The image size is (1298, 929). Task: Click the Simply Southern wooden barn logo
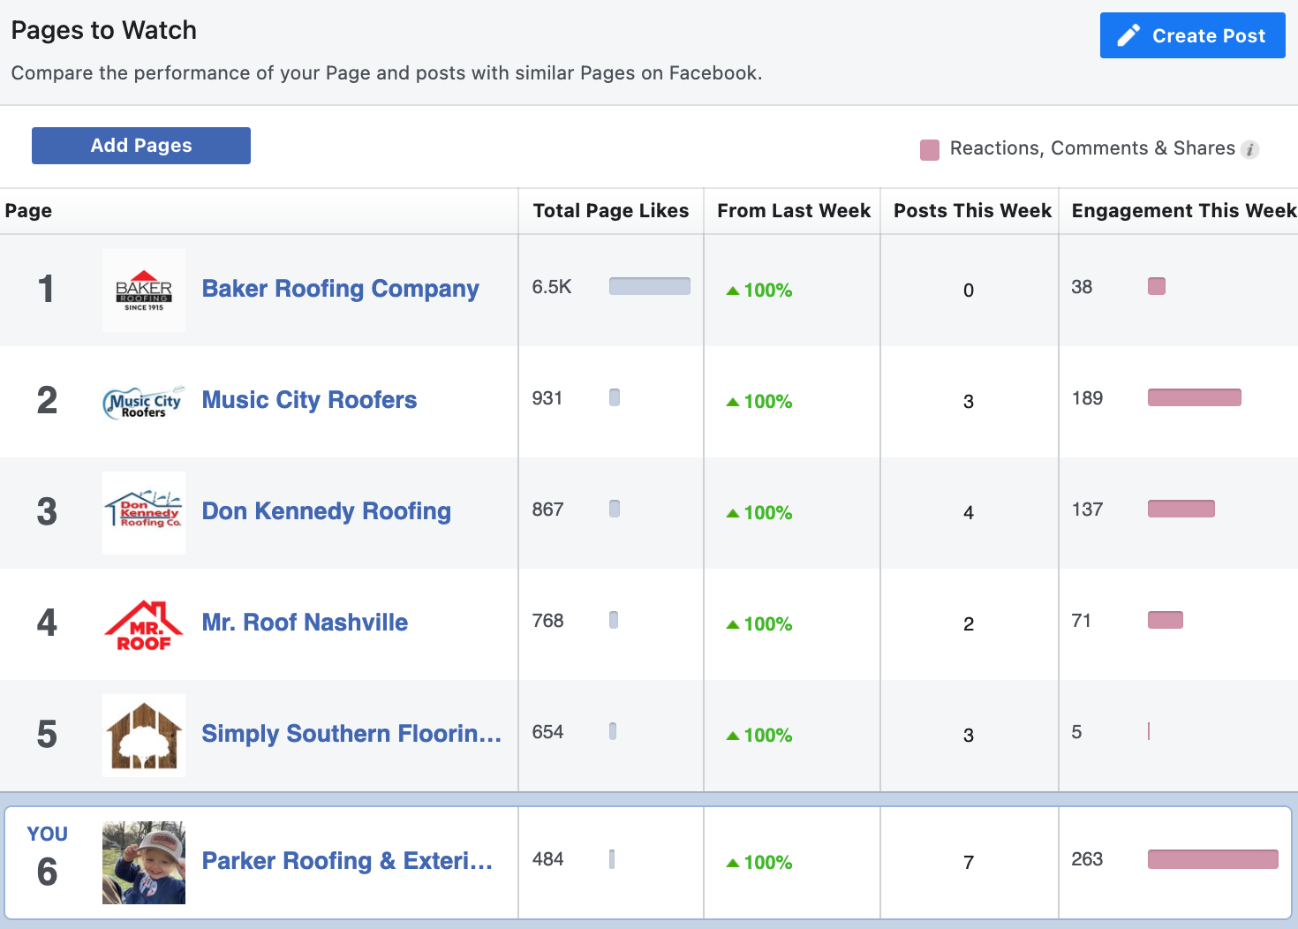[144, 736]
